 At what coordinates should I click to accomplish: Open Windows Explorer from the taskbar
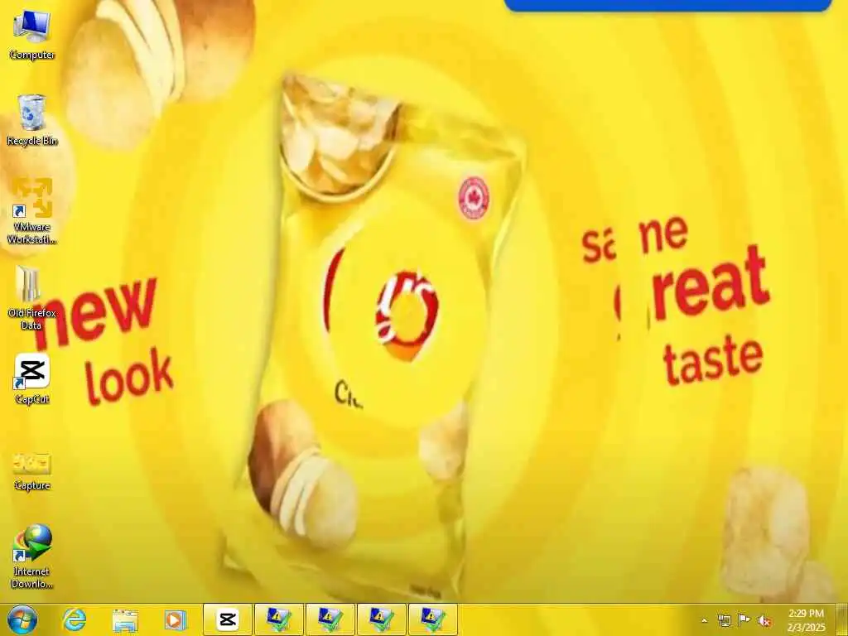coord(125,619)
